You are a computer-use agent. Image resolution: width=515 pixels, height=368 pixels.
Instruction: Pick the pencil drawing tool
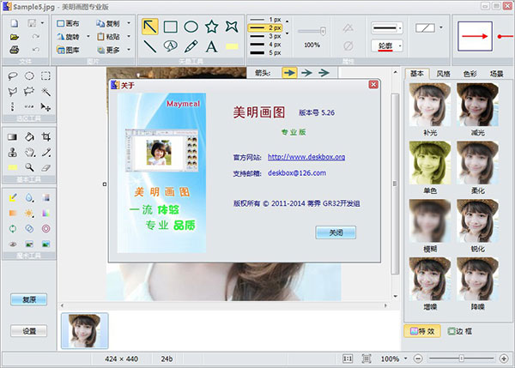click(191, 45)
